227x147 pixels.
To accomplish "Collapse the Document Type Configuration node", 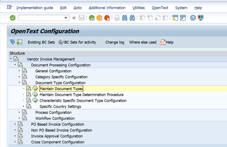I will (x=19, y=83).
